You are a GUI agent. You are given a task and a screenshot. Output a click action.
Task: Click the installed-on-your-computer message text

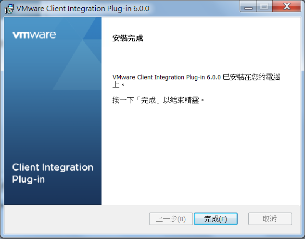(x=196, y=81)
